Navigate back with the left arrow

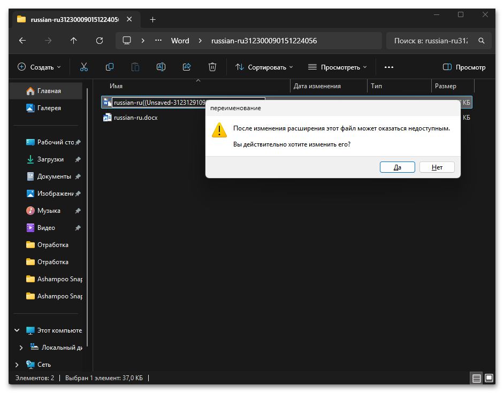point(22,41)
